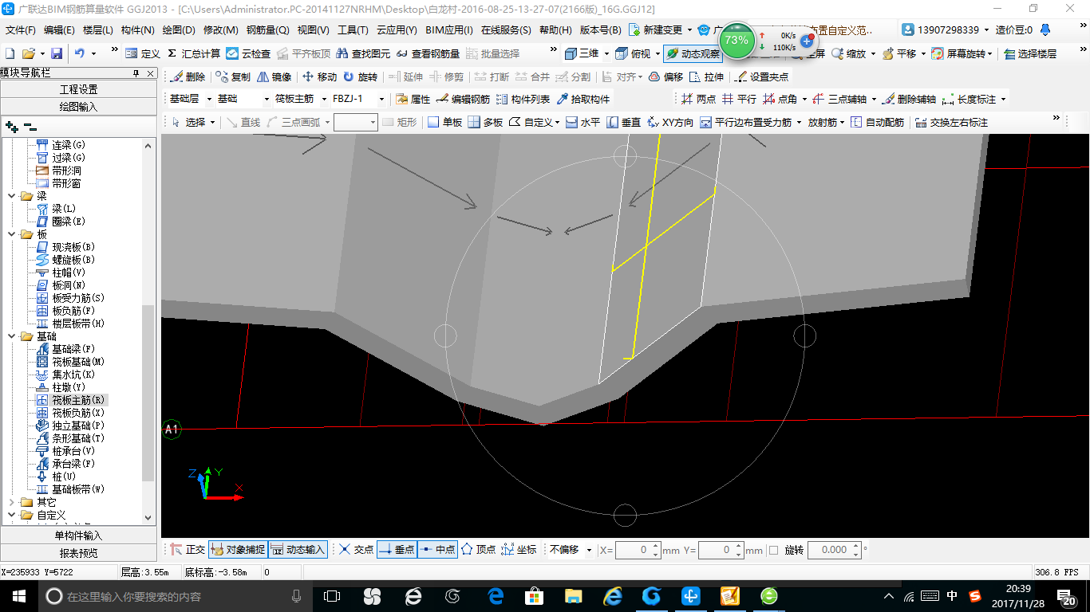The width and height of the screenshot is (1090, 612).
Task: Click 复制 copy tool
Action: pyautogui.click(x=233, y=77)
